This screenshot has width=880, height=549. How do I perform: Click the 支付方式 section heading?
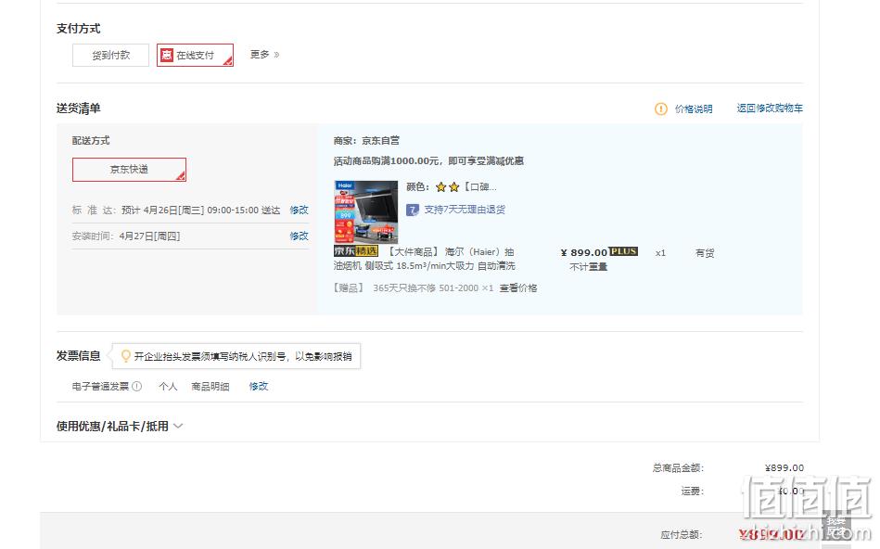click(x=79, y=29)
